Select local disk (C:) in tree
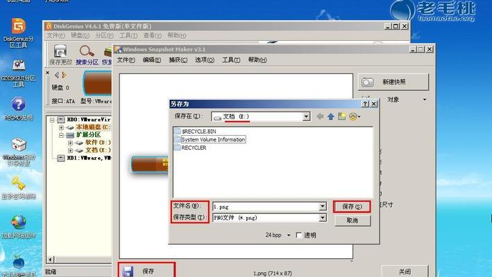 (92, 127)
